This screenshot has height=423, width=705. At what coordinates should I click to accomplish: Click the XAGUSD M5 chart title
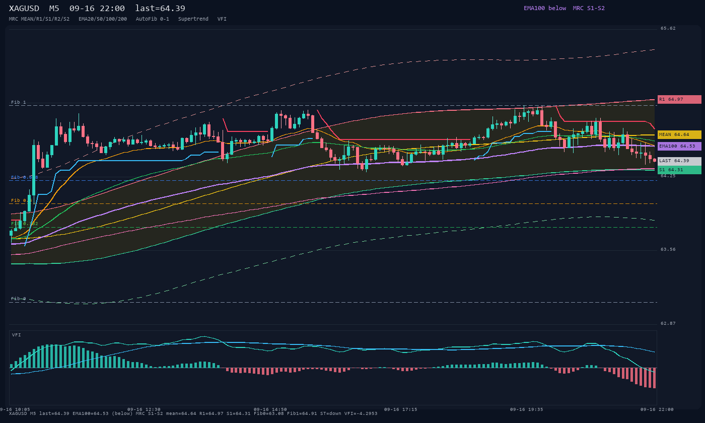pyautogui.click(x=97, y=9)
